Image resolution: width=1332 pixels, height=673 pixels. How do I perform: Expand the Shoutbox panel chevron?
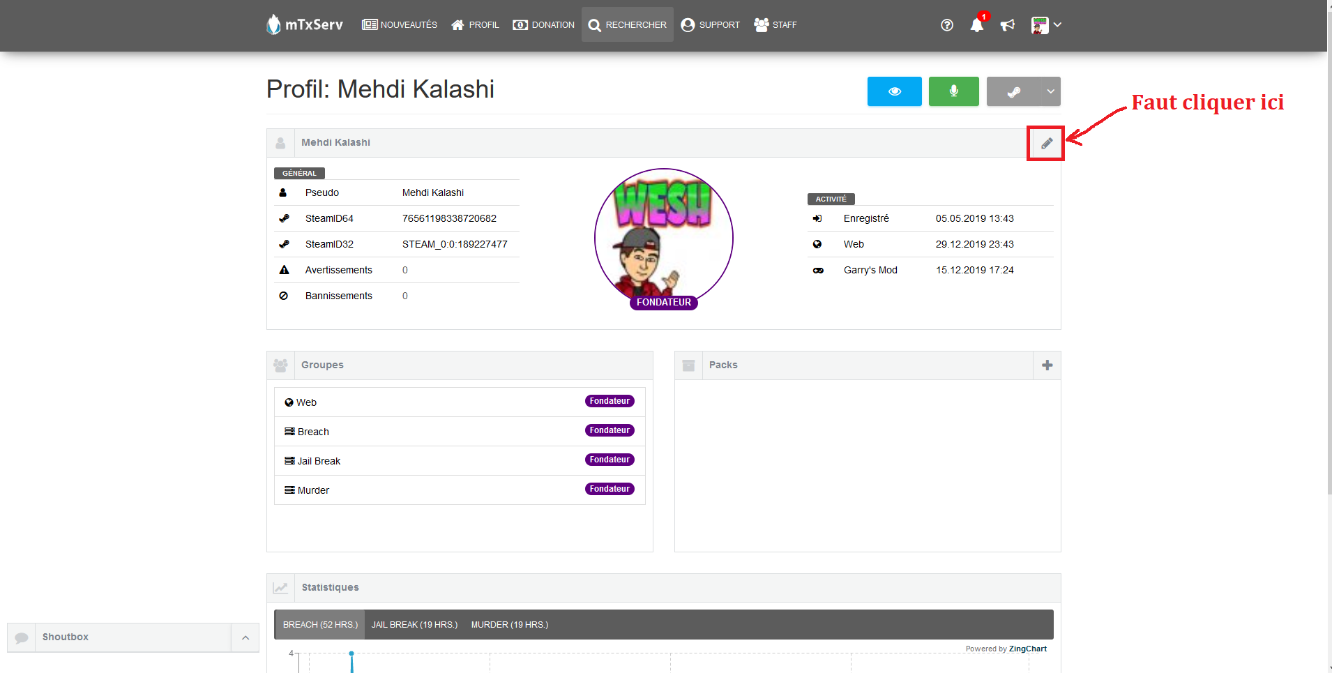(245, 637)
